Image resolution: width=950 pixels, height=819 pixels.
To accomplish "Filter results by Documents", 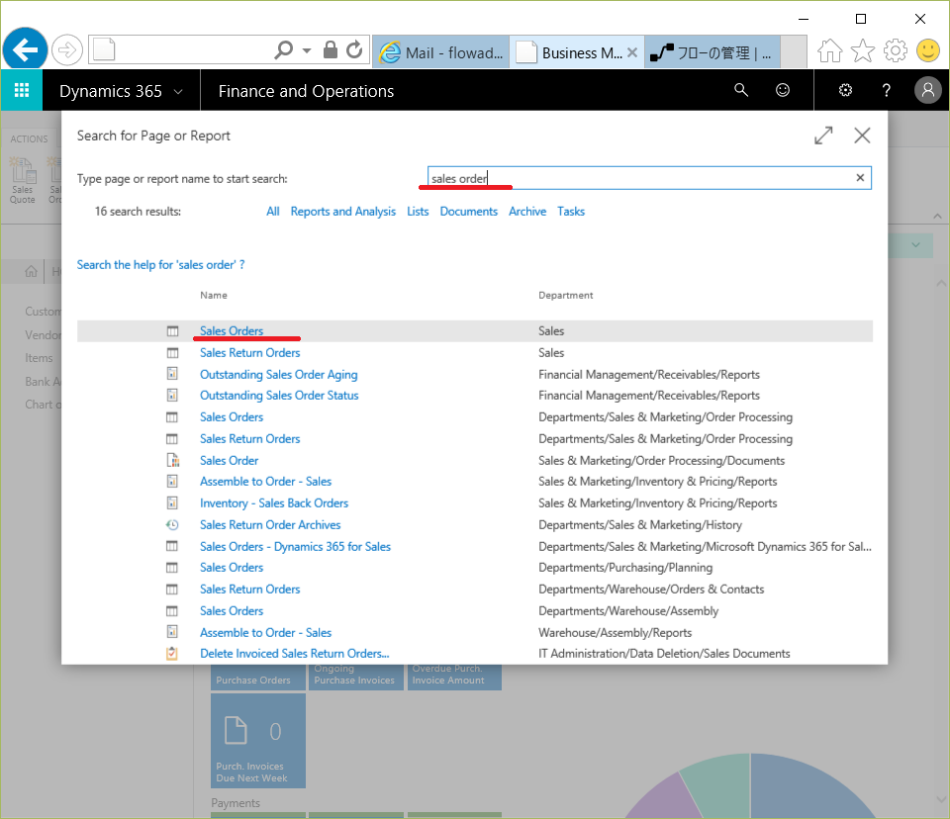I will 468,212.
